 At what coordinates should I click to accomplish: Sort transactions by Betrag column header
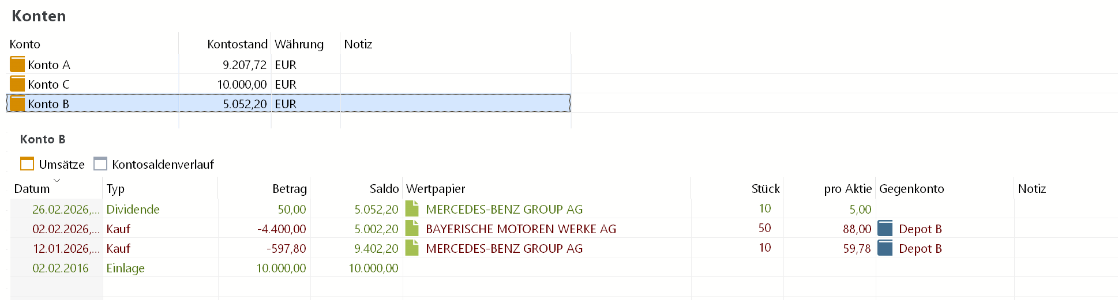(289, 189)
